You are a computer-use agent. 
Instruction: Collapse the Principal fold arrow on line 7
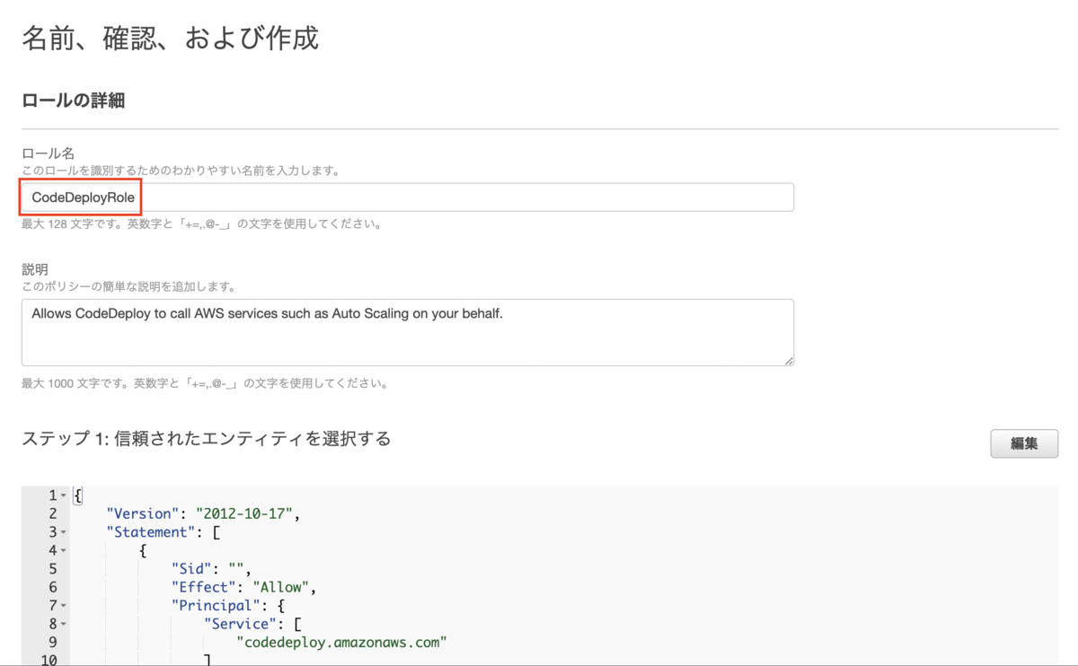click(x=64, y=606)
